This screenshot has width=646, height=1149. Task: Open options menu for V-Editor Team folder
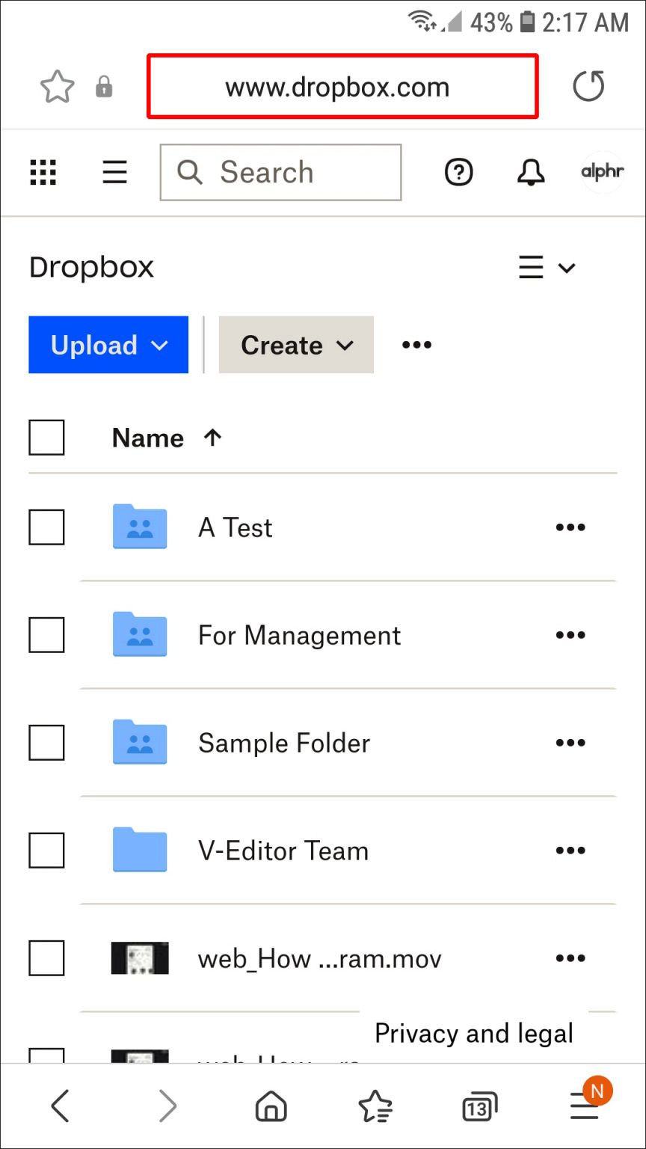(570, 850)
